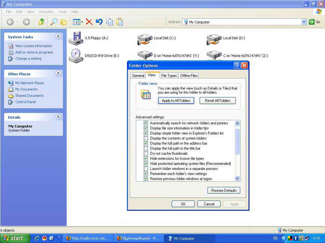Click the third quick launch icon
This screenshot has height=243, width=325.
(51, 238)
